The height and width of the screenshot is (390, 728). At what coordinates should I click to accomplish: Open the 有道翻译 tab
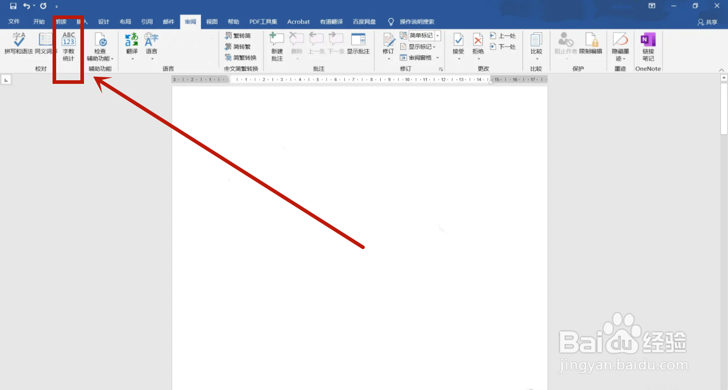331,22
